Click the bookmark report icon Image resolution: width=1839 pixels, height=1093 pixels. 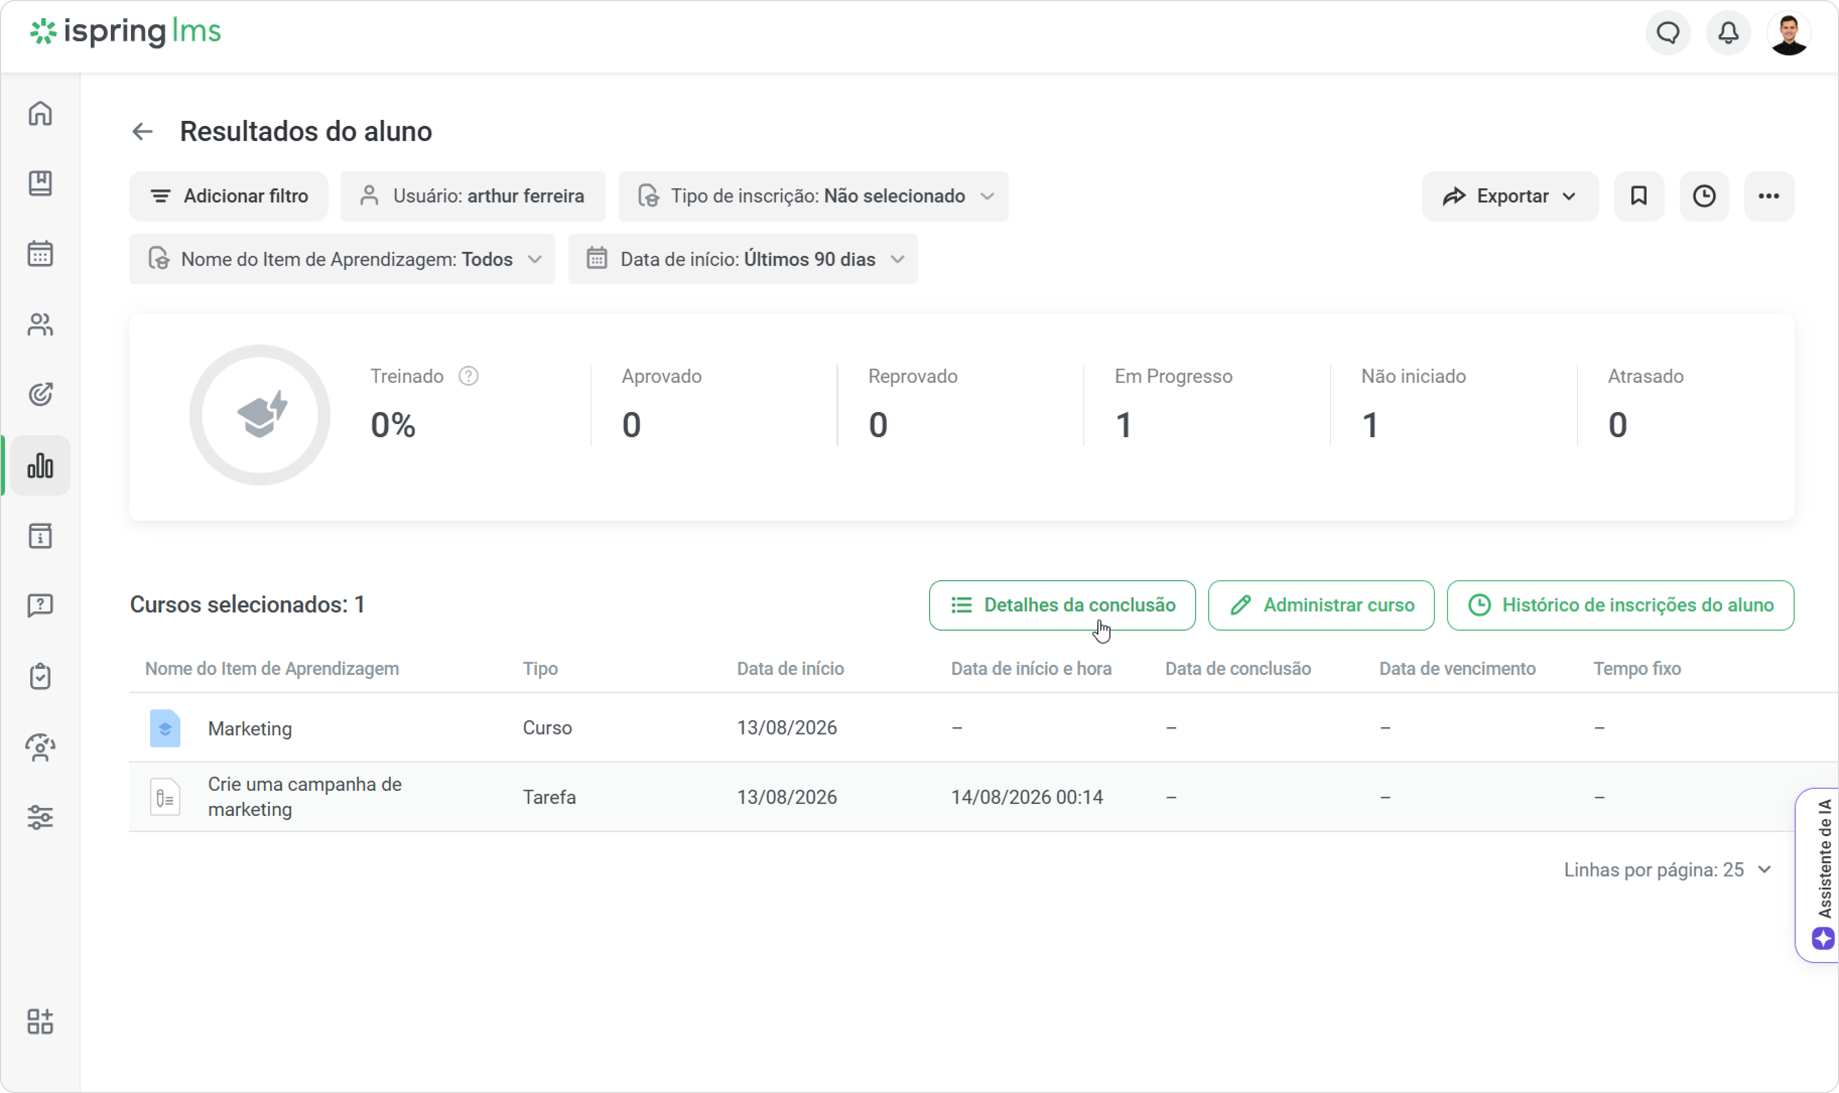pos(1638,196)
